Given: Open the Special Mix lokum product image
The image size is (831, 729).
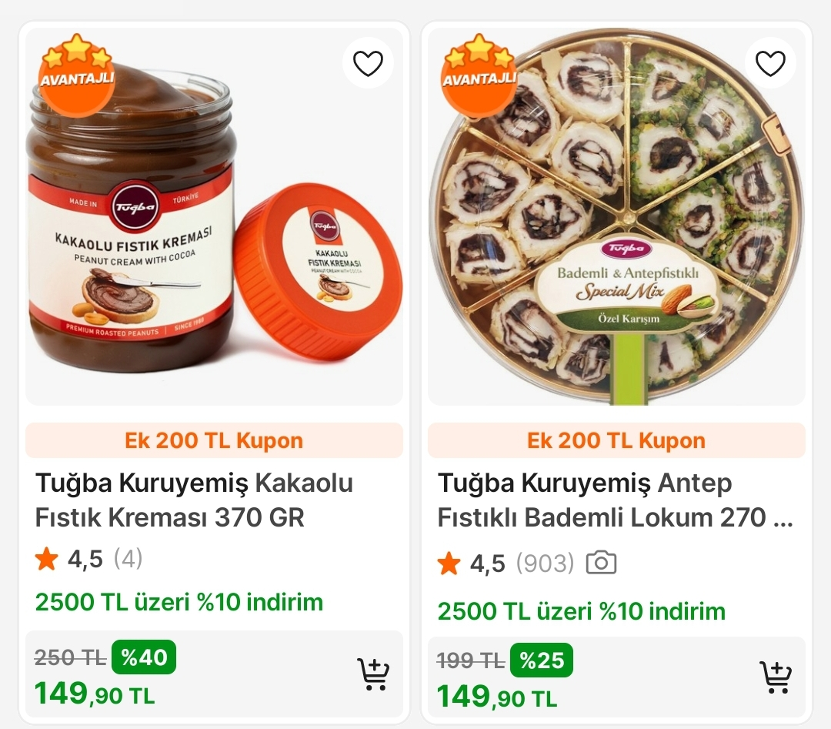Looking at the screenshot, I should (x=616, y=223).
